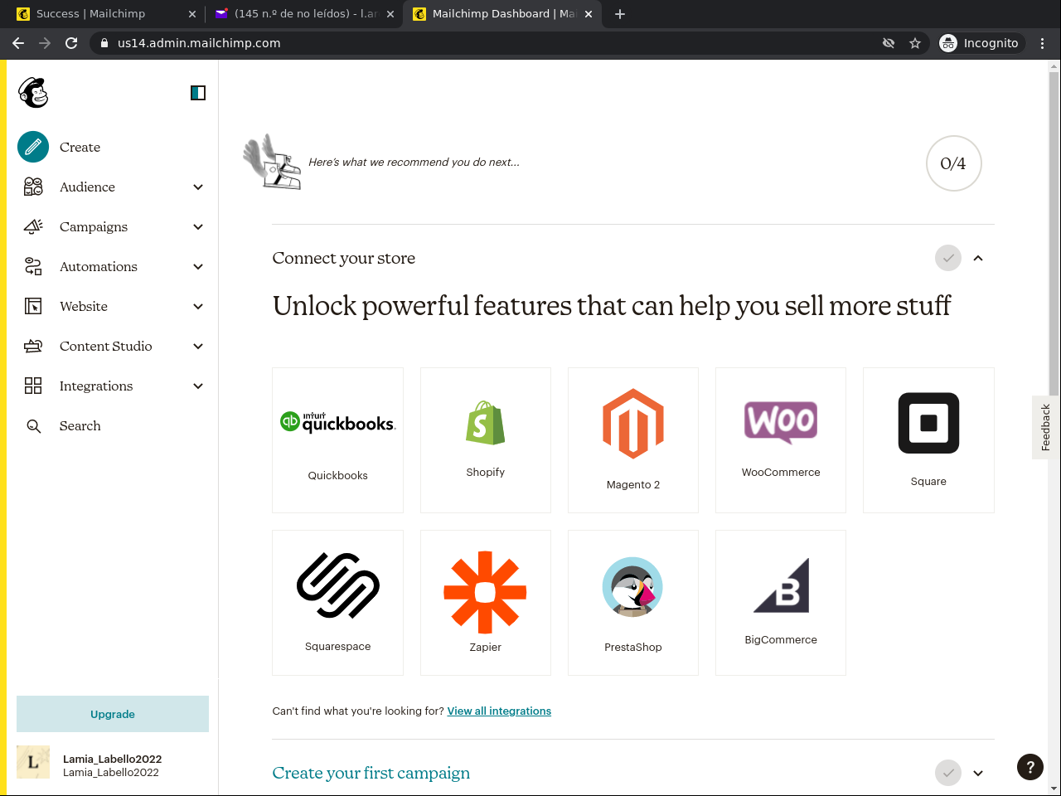Follow the View all integrations link

tap(499, 711)
